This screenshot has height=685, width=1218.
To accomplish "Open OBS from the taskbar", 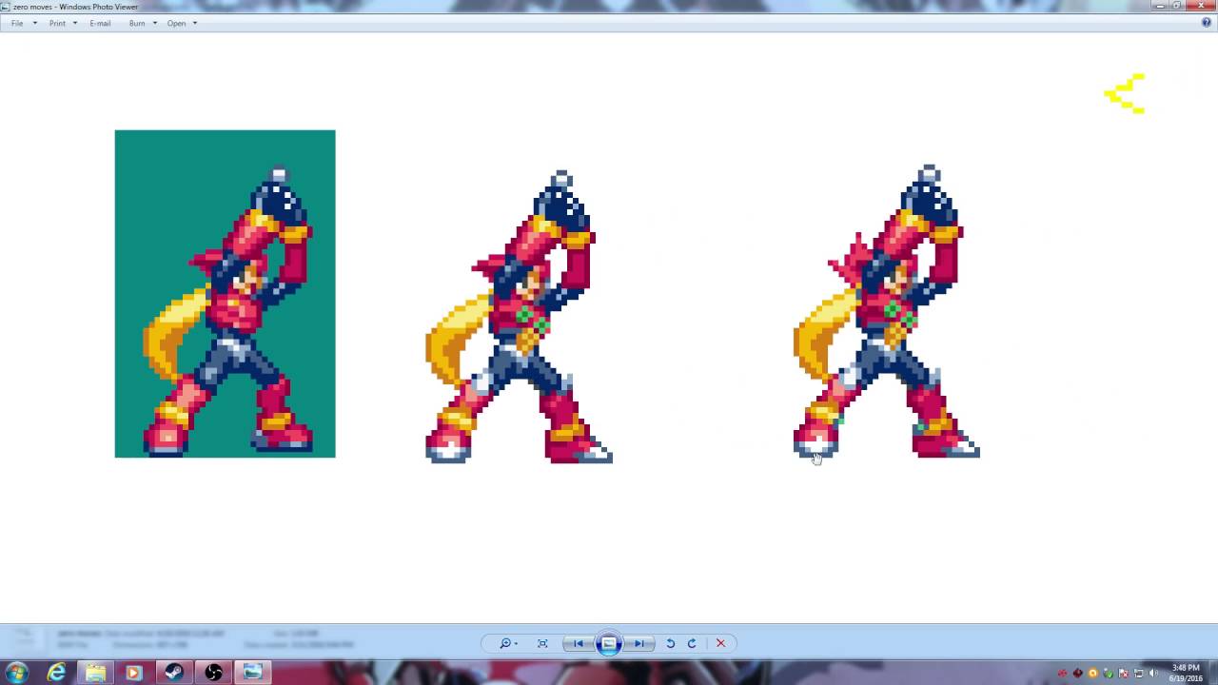I will tap(213, 673).
